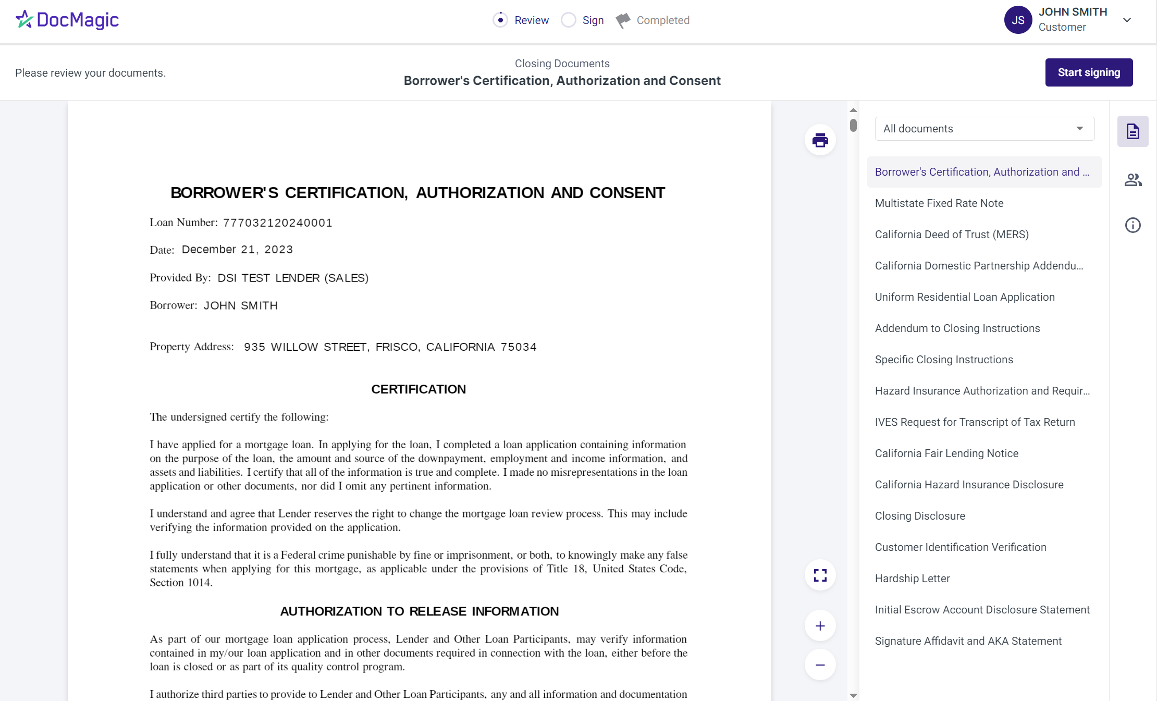This screenshot has width=1157, height=701.
Task: Select the Multistate Fixed Rate Note item
Action: tap(939, 203)
